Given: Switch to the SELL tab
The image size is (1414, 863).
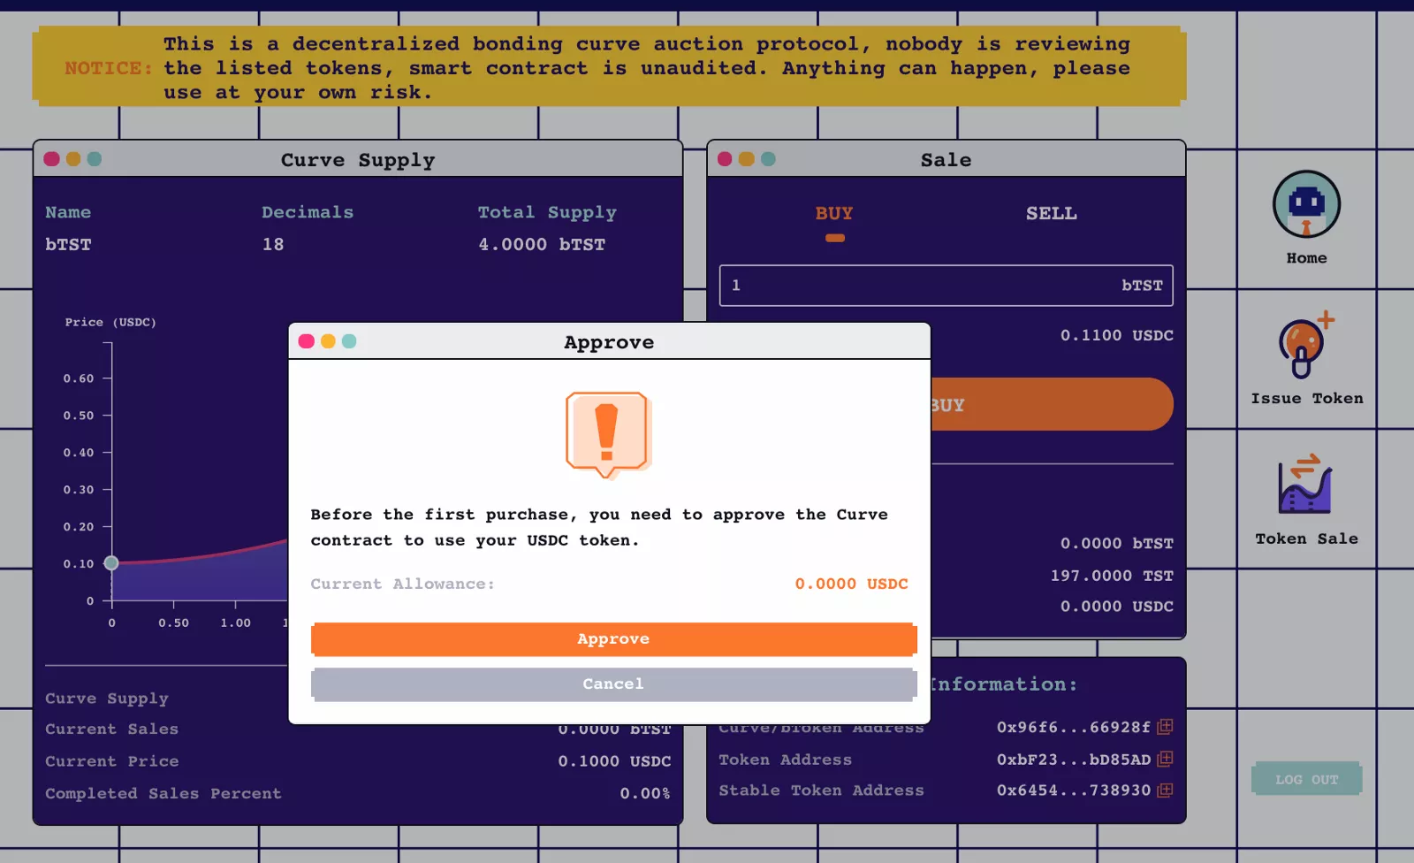Looking at the screenshot, I should (x=1051, y=213).
